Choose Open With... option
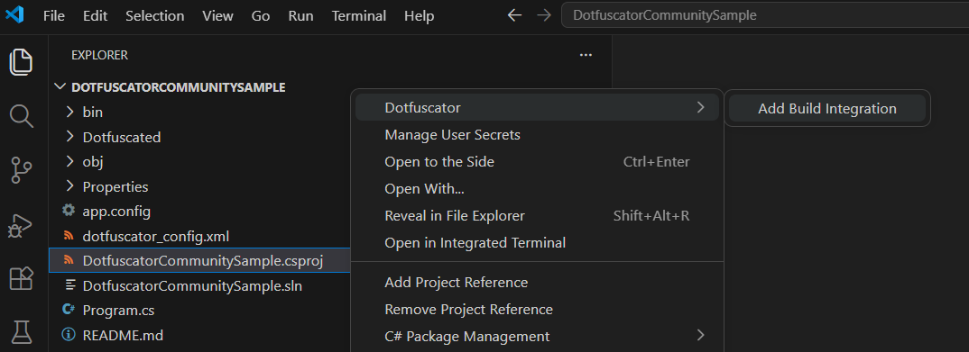This screenshot has height=352, width=969. pyautogui.click(x=537, y=189)
